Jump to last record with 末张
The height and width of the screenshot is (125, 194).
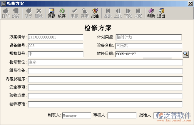[x=138, y=13]
